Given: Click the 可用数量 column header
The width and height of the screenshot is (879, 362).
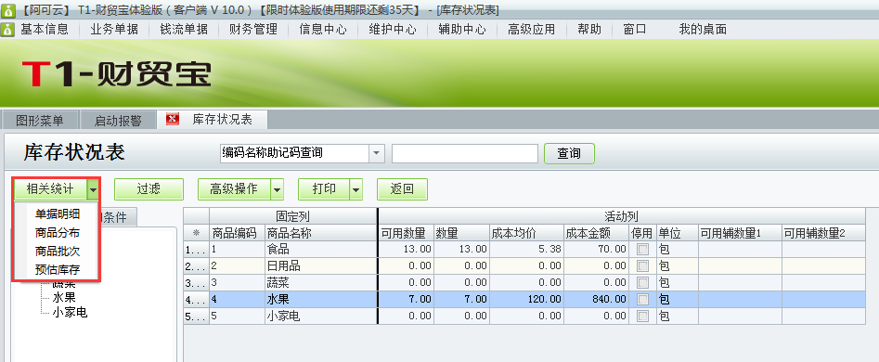Looking at the screenshot, I should (406, 233).
